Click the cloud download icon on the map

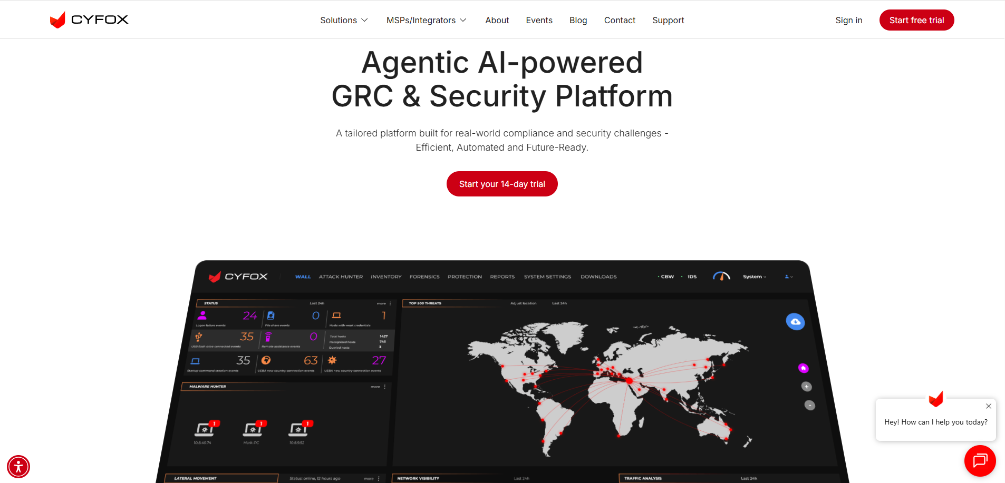pos(795,321)
